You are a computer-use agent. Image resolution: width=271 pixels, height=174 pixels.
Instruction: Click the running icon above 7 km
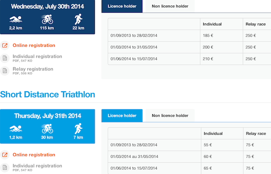[79, 129]
